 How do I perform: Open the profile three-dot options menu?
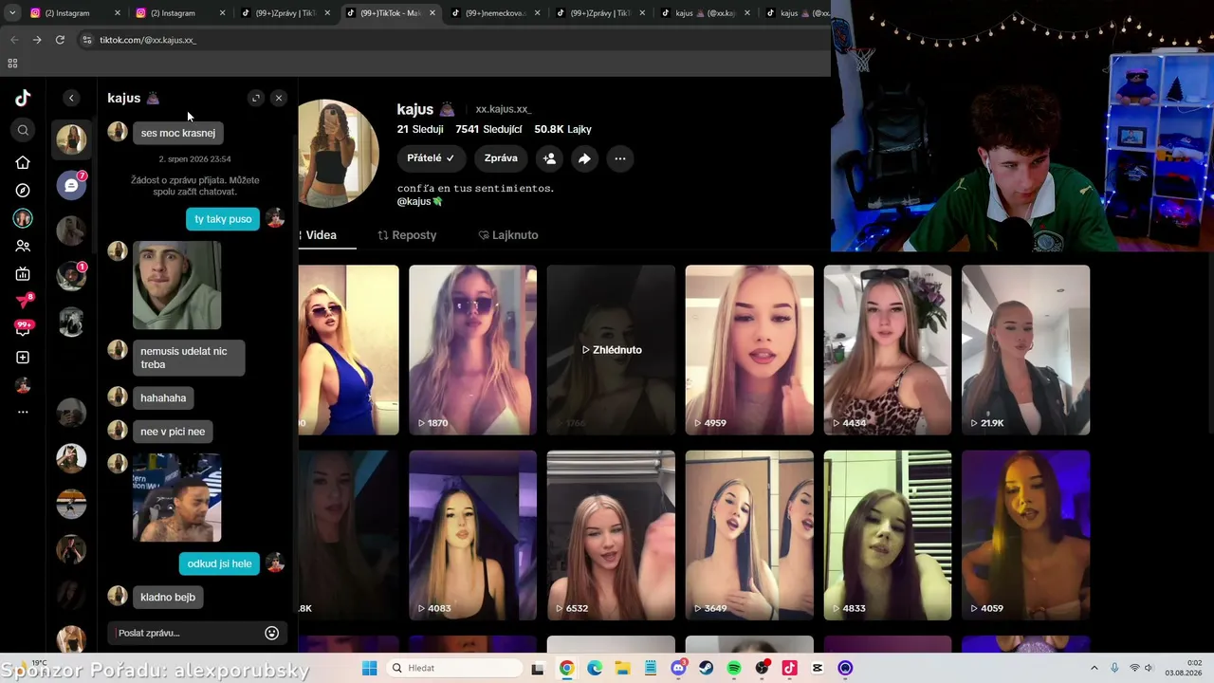click(x=619, y=158)
